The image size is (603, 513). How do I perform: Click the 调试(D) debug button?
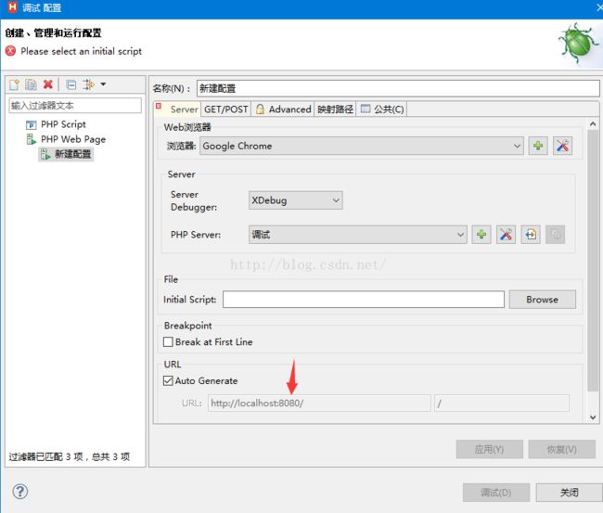click(x=496, y=493)
